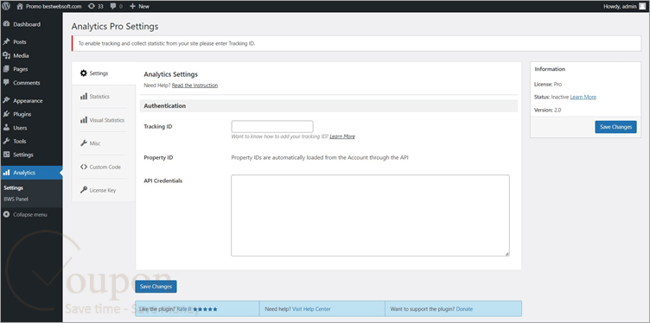Image resolution: width=650 pixels, height=323 pixels.
Task: Grab API Credentials textarea resize handle
Action: point(507,253)
